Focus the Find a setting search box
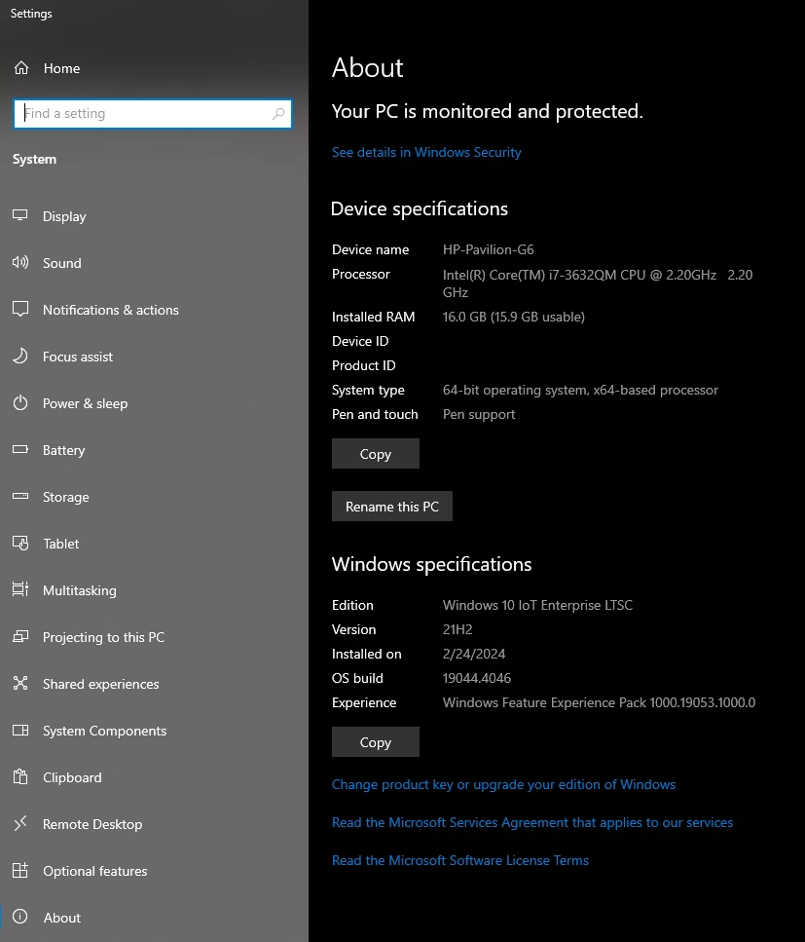This screenshot has width=805, height=942. (153, 114)
